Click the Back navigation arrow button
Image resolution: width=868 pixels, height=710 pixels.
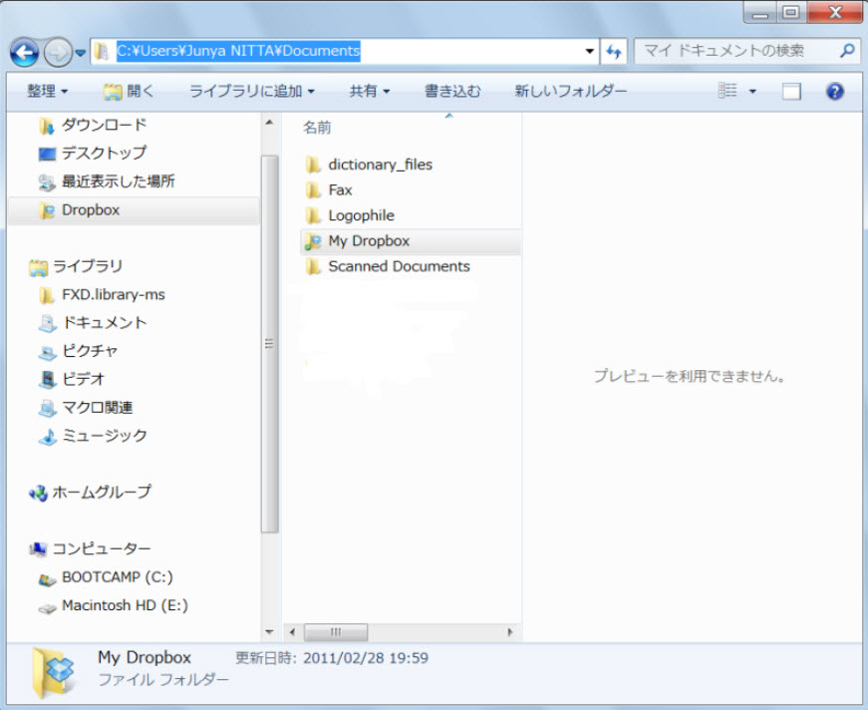tap(25, 52)
